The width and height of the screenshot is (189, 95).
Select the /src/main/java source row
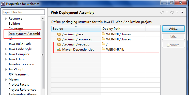(73, 34)
